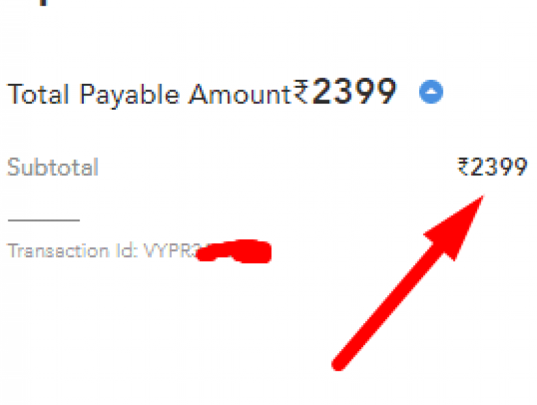537x405 pixels.
Task: Click the last digit 9 of the Subtotal amount
Action: pos(520,167)
